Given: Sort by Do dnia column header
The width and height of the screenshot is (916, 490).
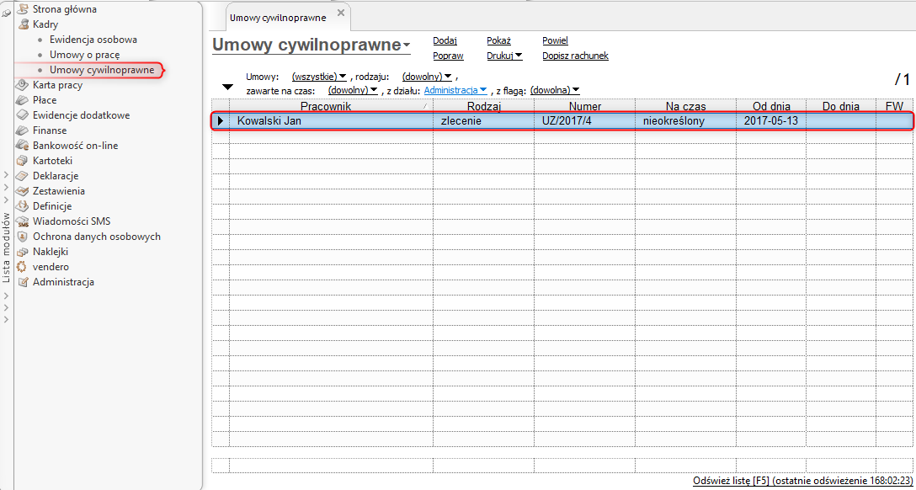Looking at the screenshot, I should (x=840, y=106).
